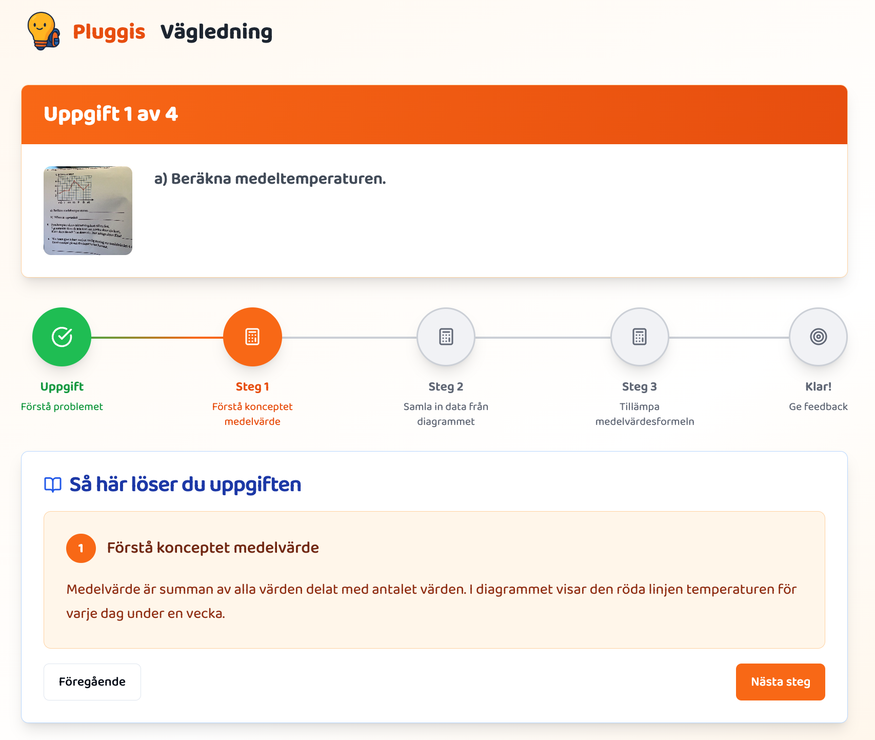Select the 'Ge feedback' final step

pyautogui.click(x=818, y=406)
